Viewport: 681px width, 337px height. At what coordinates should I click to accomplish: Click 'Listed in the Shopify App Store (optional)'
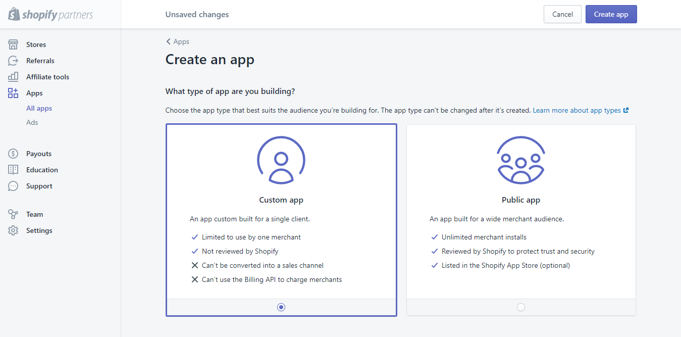tap(506, 265)
